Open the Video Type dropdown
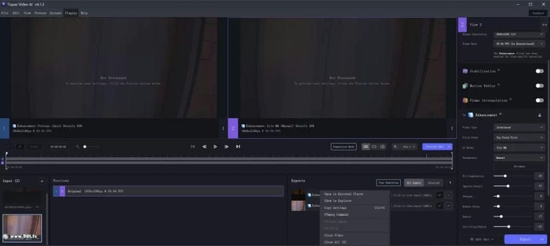550x246 pixels. 519,128
